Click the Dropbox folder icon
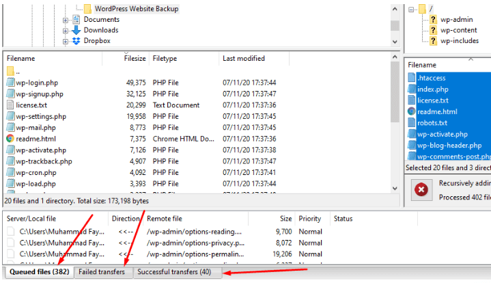 pos(76,41)
